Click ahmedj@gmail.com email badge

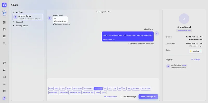184,30
